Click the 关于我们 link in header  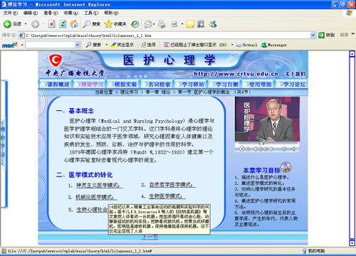(x=295, y=74)
